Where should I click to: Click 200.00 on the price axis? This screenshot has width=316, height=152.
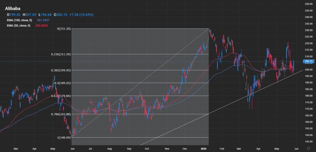click(x=308, y=70)
